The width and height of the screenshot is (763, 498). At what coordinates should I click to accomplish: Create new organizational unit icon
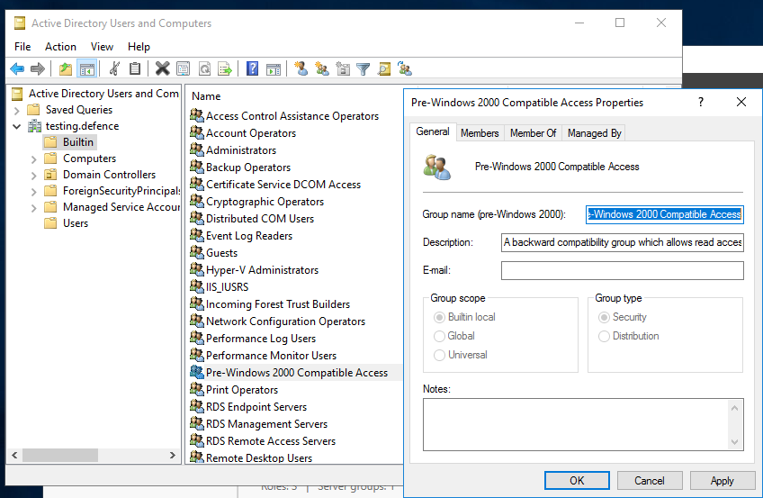tap(343, 68)
